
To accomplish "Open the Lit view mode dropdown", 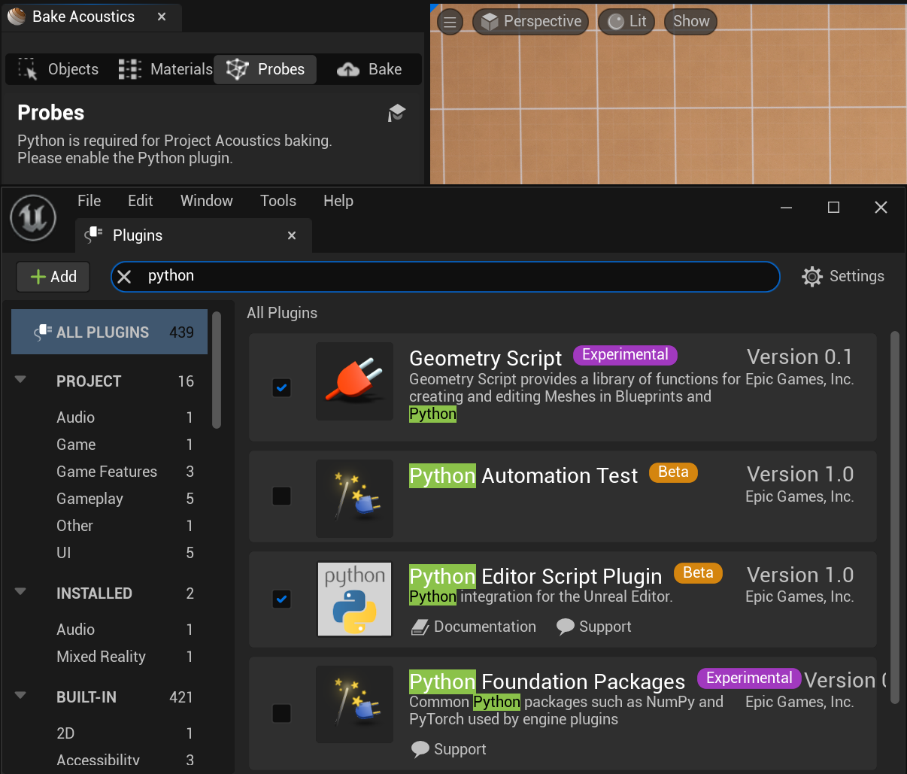I will point(626,21).
